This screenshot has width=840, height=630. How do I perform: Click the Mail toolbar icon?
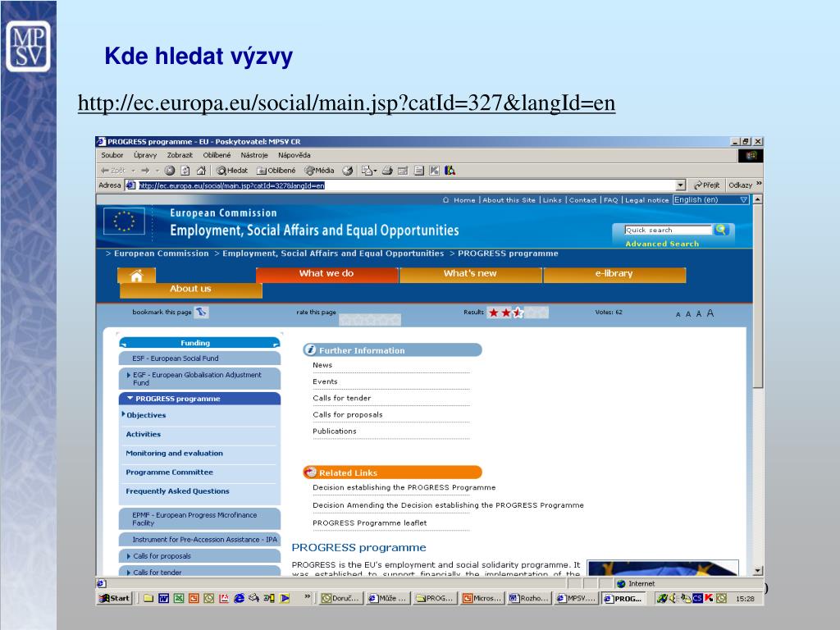coord(367,171)
